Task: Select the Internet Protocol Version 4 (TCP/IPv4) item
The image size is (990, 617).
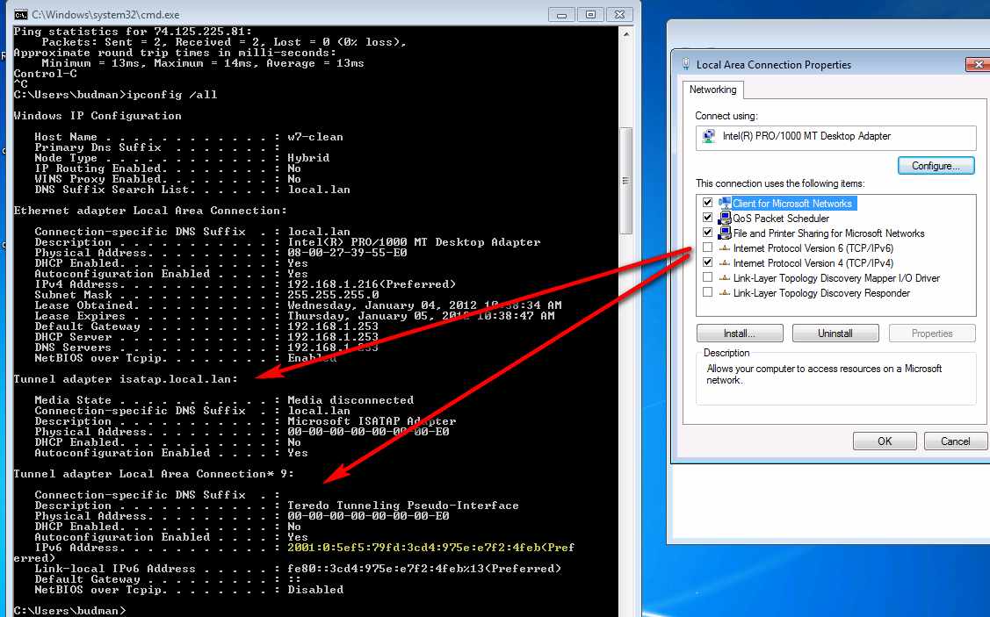Action: point(813,263)
